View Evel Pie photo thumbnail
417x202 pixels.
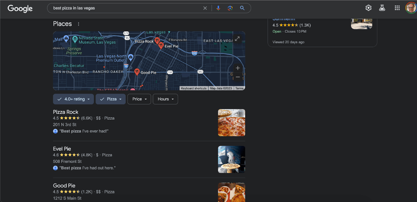tap(232, 159)
